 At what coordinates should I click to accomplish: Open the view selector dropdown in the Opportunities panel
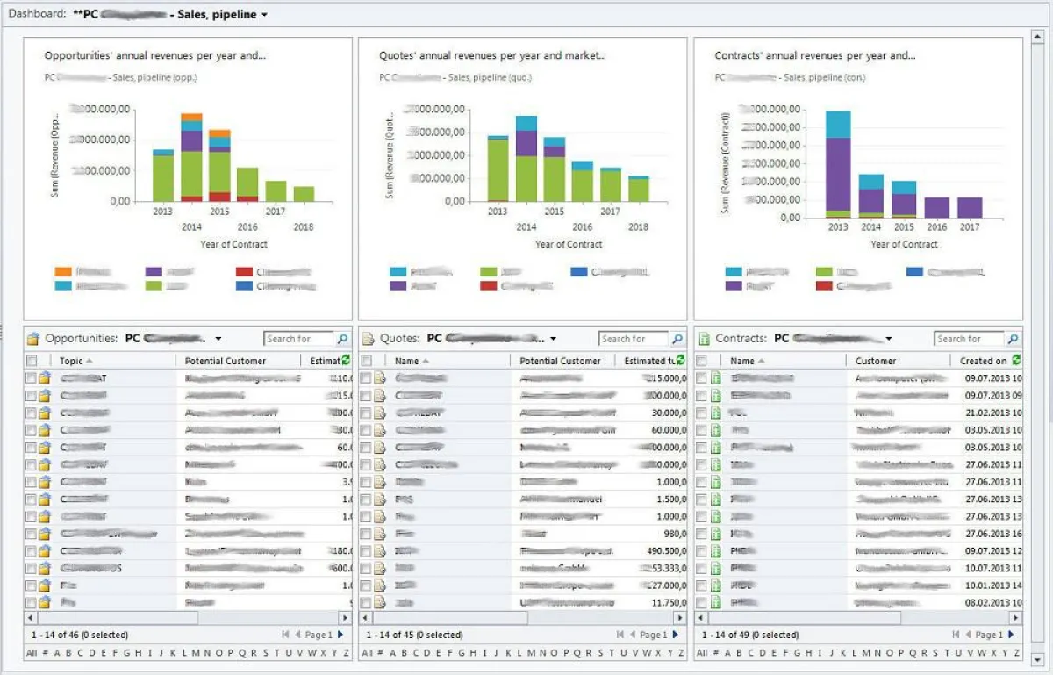pos(217,338)
